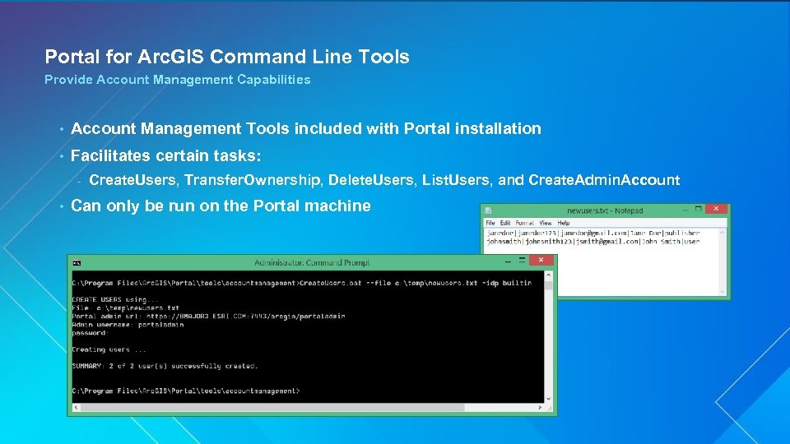Click the 'password:' prompt line
Image resolution: width=790 pixels, height=444 pixels.
91,333
